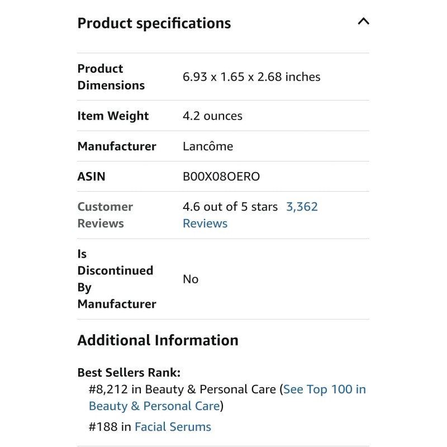Click the 4.6 out of 5 stars text
Screen dimensions: 447x447
coord(230,207)
